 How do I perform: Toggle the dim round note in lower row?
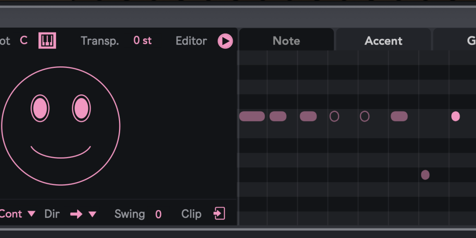pos(425,175)
